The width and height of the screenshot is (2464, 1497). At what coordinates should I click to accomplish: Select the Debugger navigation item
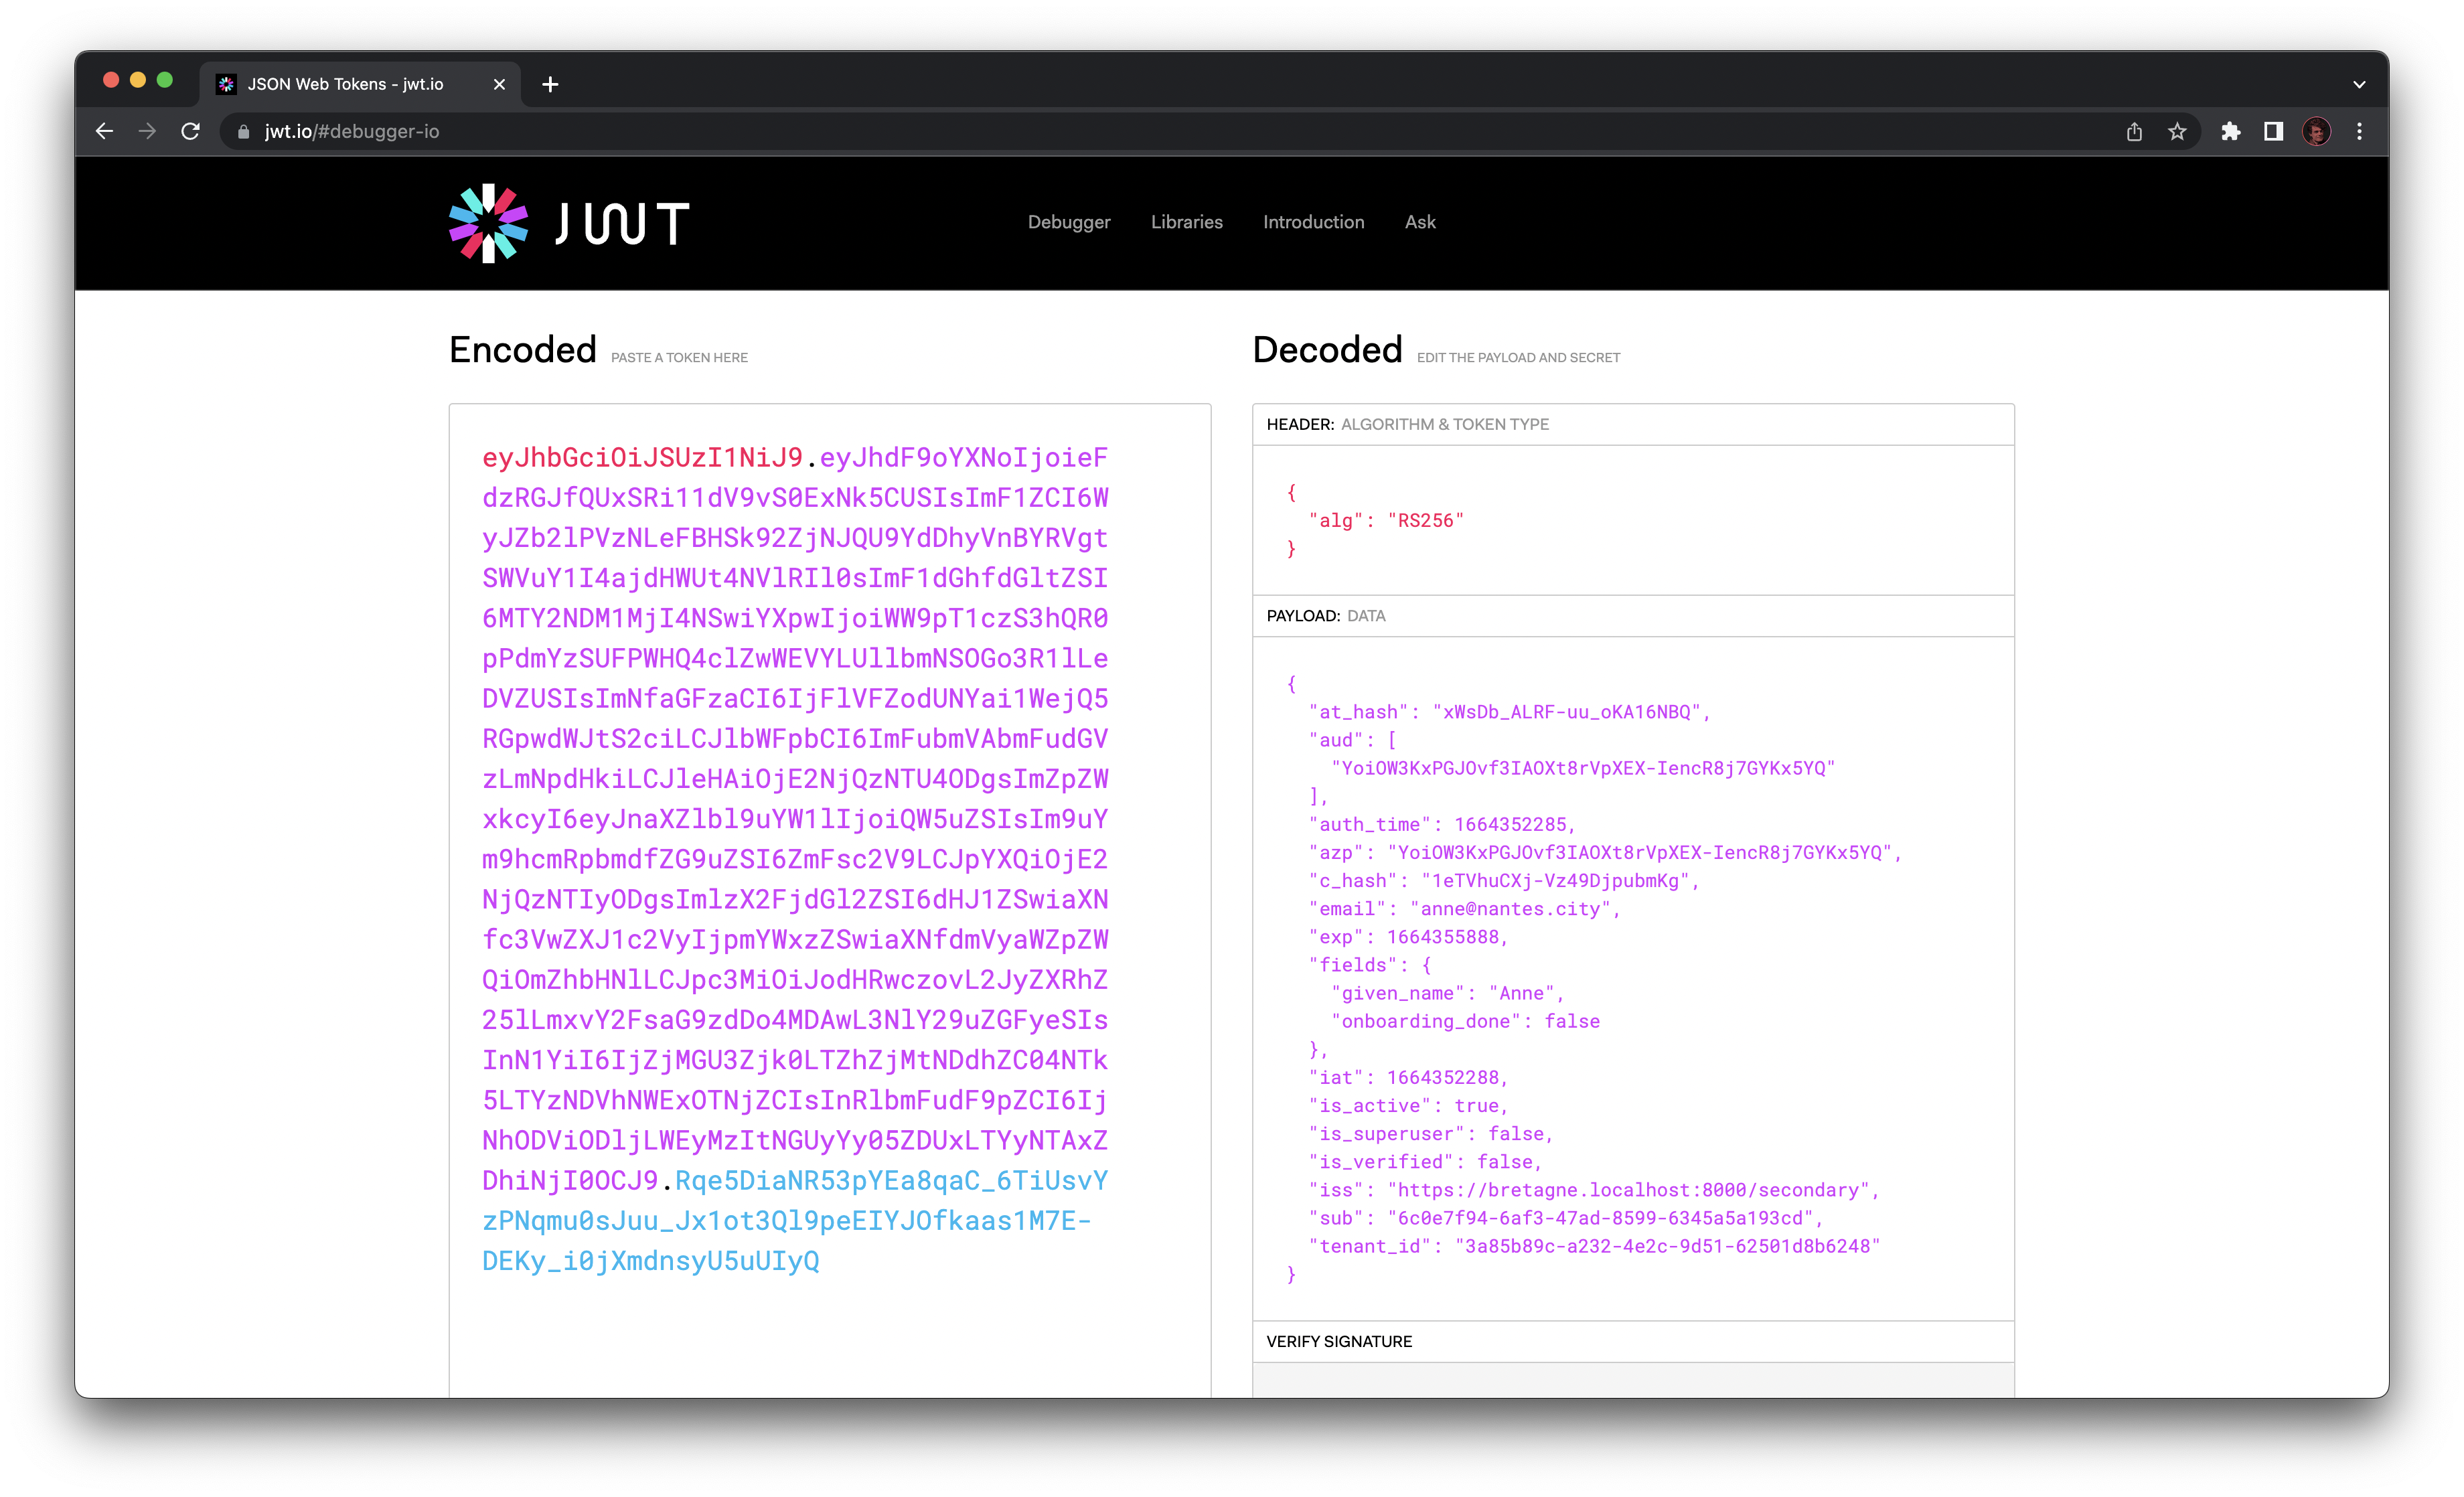1068,222
